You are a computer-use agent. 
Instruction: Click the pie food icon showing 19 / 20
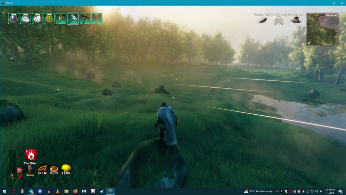click(54, 169)
